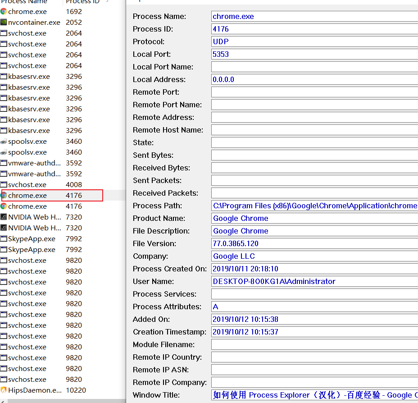Click the Process Created On field
The image size is (418, 403).
314,269
